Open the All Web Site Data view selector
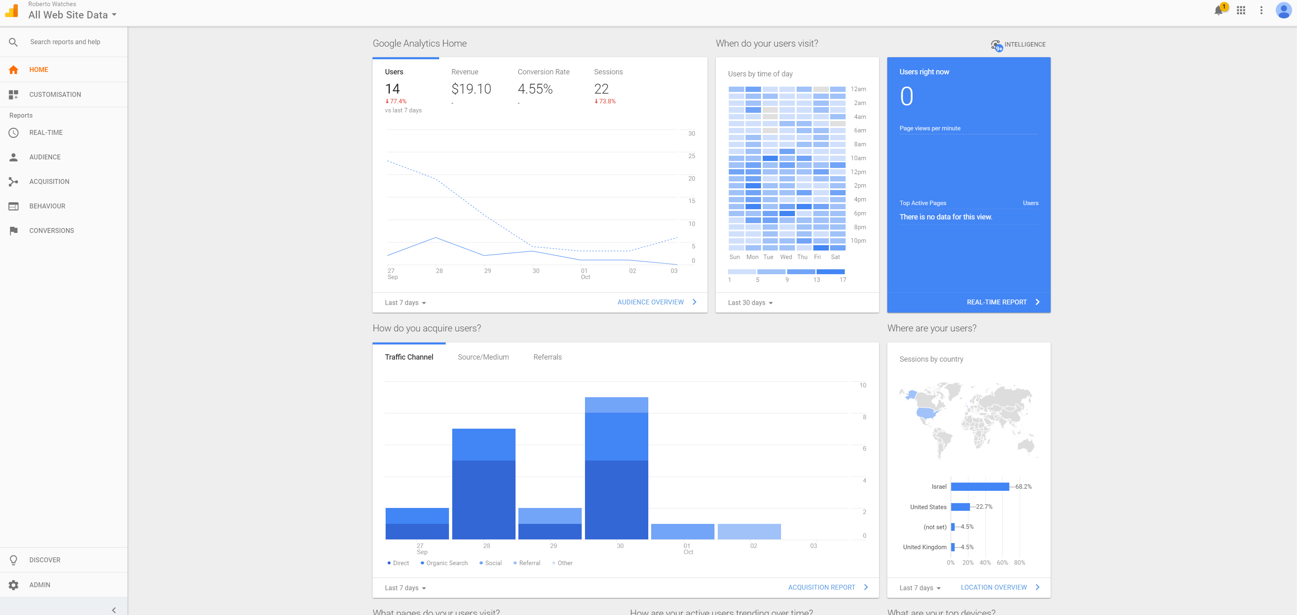The height and width of the screenshot is (615, 1297). [72, 15]
